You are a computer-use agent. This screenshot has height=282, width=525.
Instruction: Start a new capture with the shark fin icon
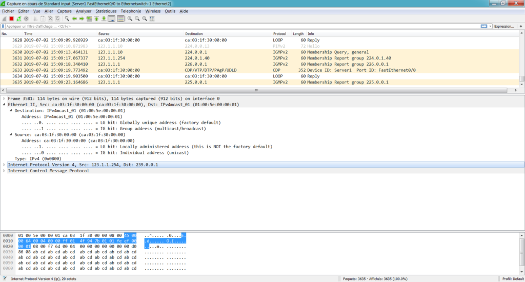tap(4, 19)
